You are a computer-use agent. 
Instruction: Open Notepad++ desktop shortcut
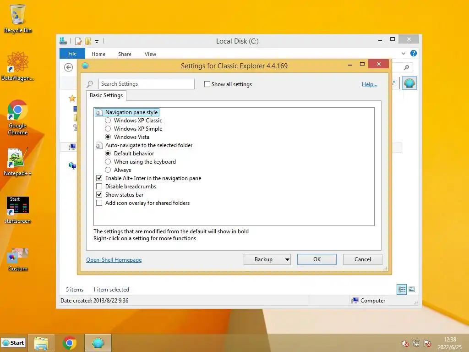coord(18,162)
